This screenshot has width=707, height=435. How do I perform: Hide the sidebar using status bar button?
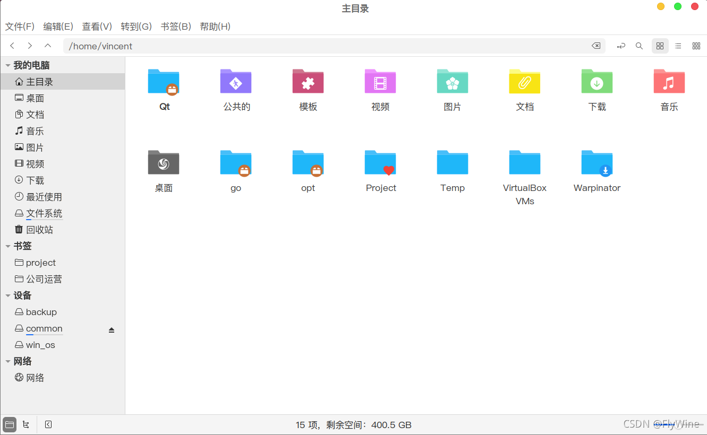(x=48, y=424)
